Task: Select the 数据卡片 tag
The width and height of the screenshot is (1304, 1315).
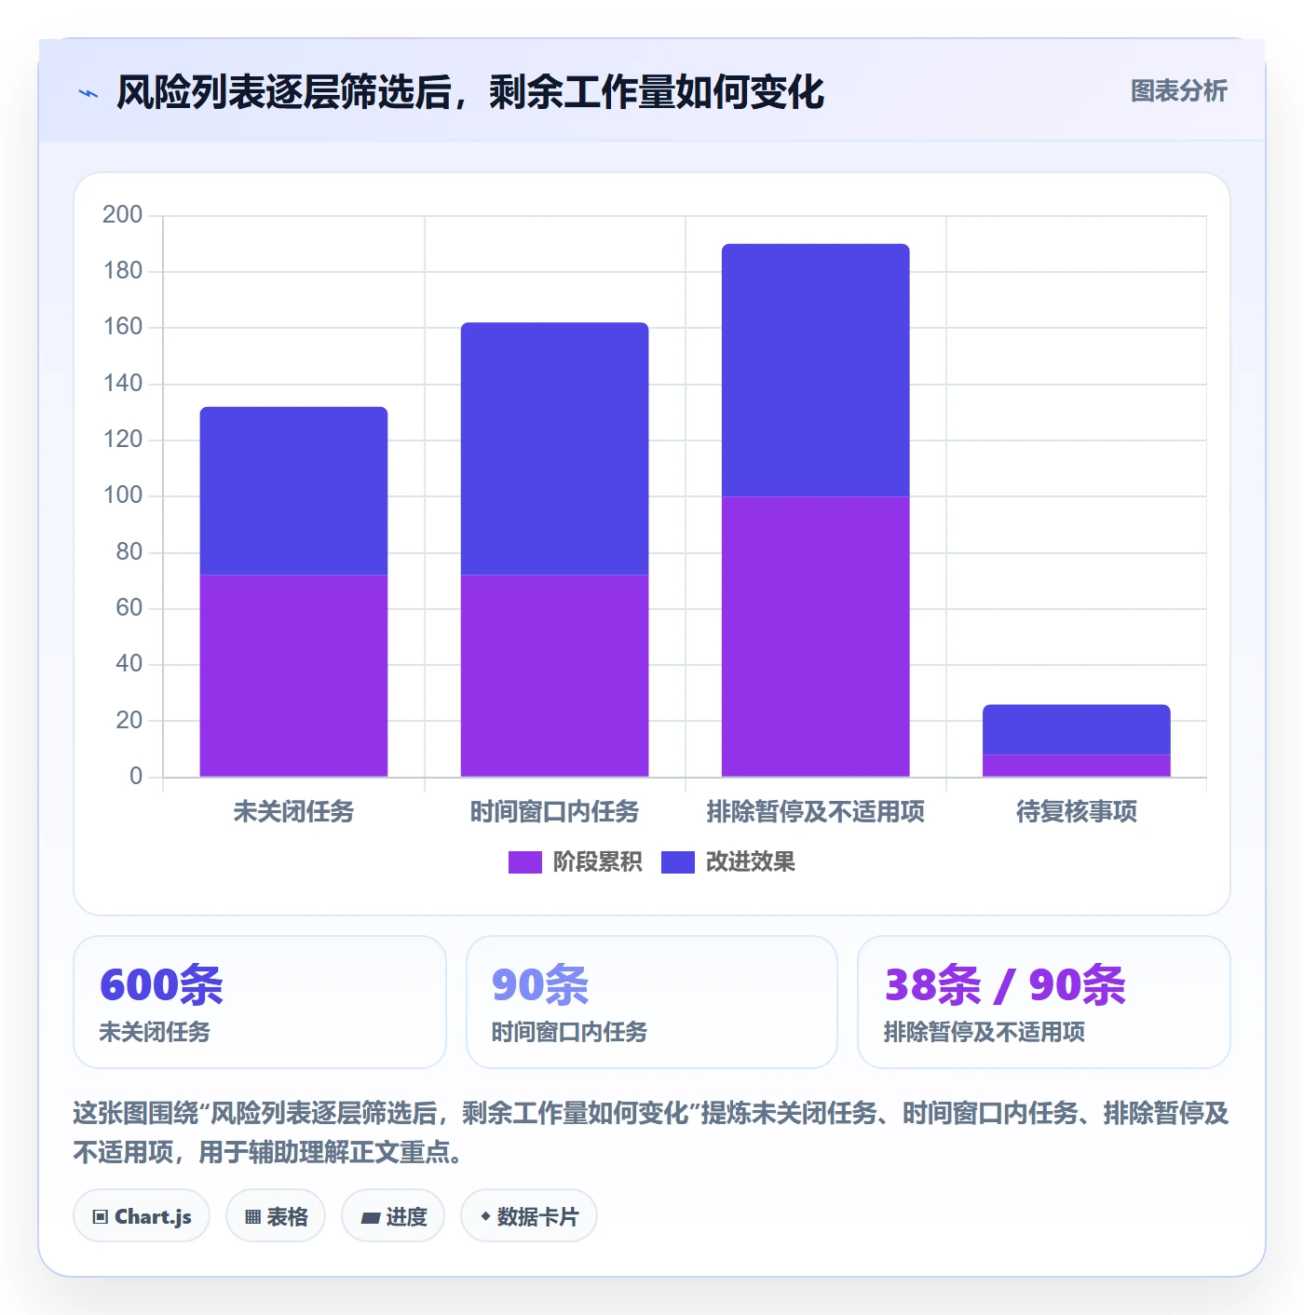Action: [x=529, y=1216]
